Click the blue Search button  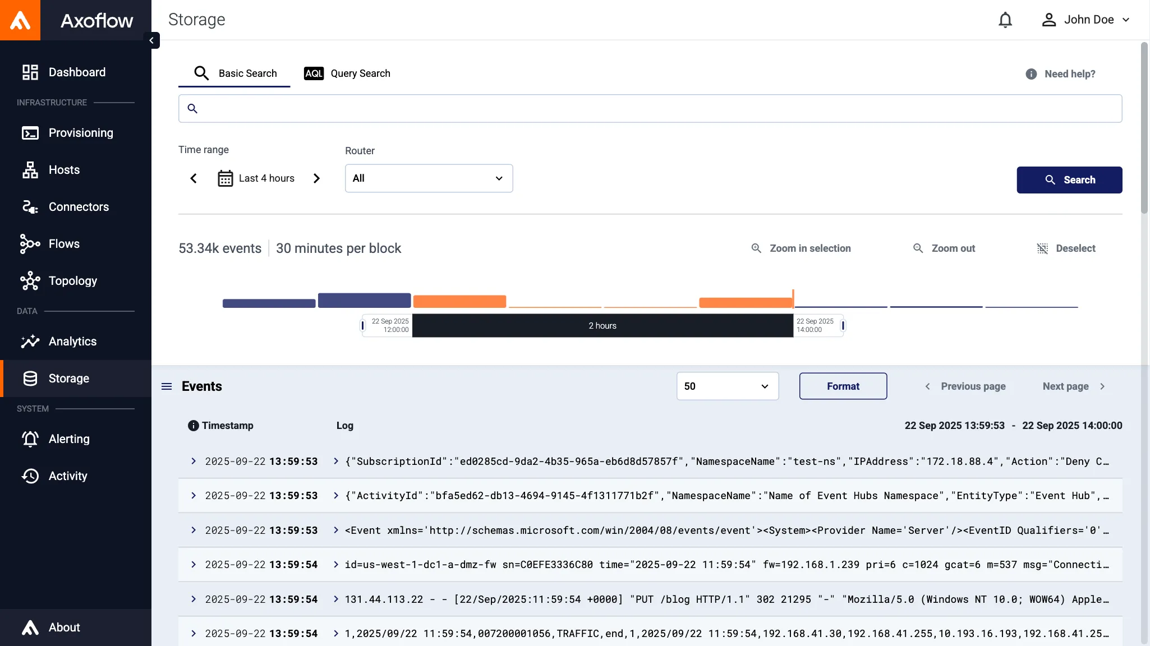tap(1069, 180)
